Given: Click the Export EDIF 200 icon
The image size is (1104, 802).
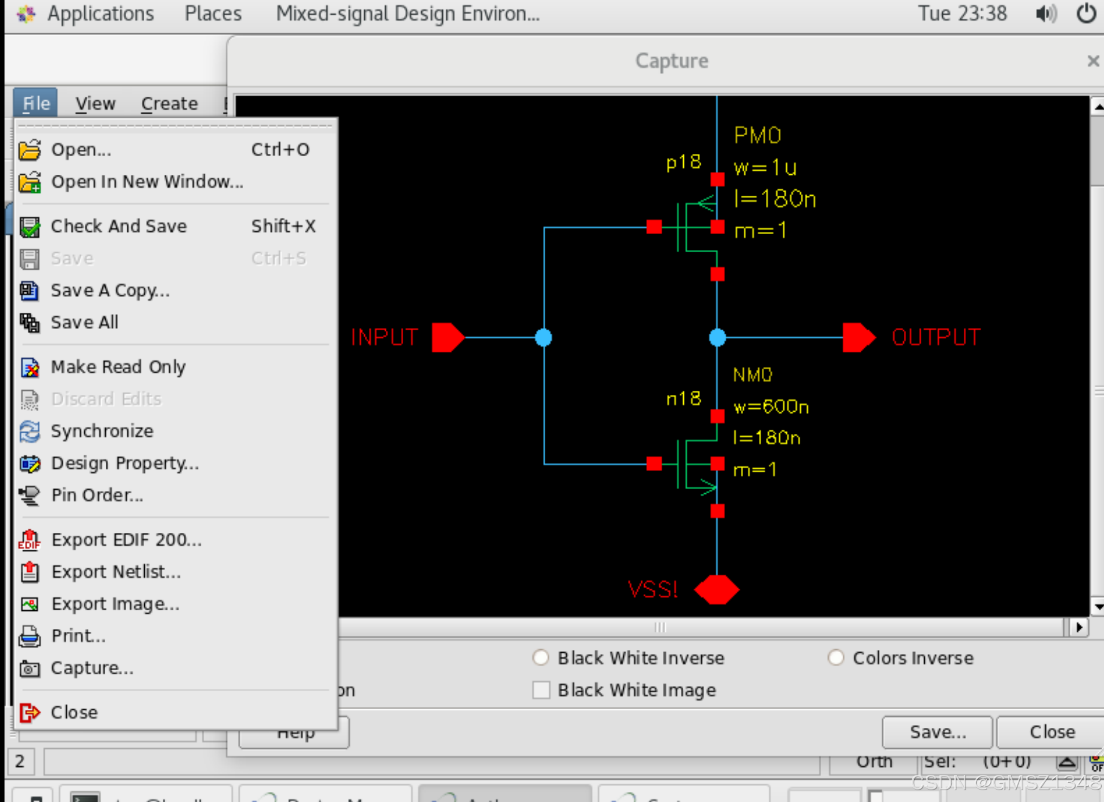Looking at the screenshot, I should coord(29,540).
